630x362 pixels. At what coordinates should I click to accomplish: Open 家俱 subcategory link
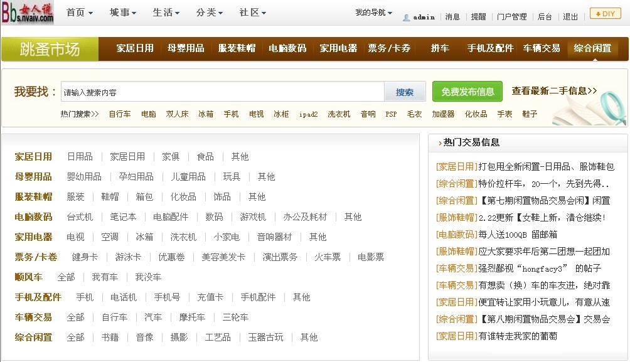[170, 157]
